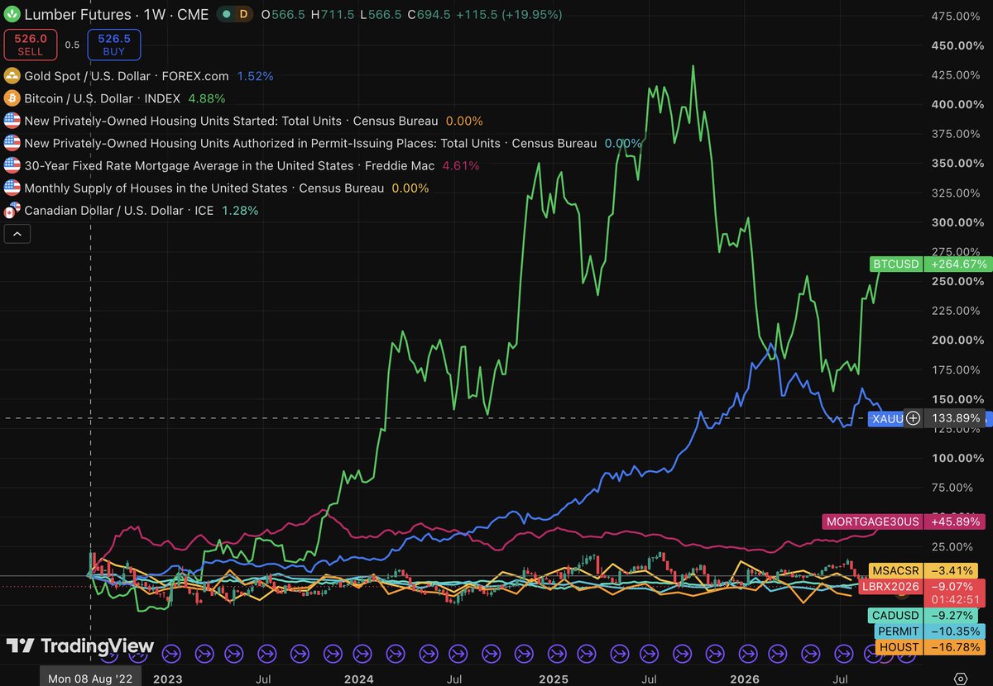Screen dimensions: 993x686
Task: Click the +45.89% mortgage value label
Action: 955,522
